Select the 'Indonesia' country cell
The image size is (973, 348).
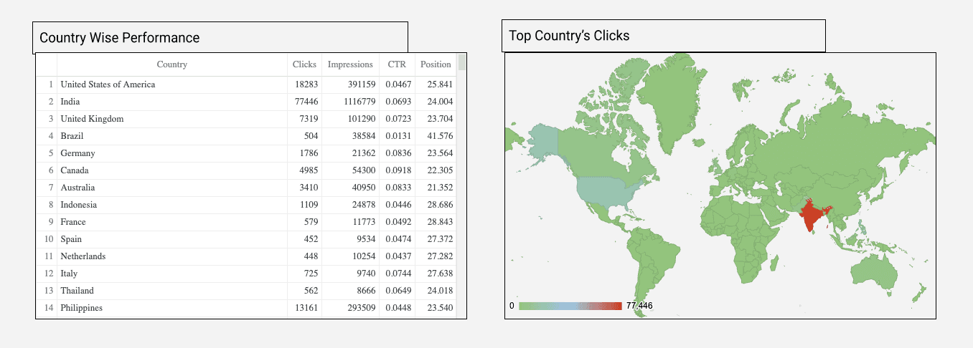[172, 205]
